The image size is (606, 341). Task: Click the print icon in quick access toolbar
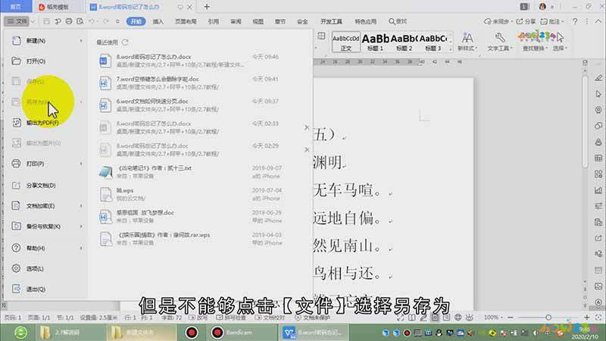[69, 21]
